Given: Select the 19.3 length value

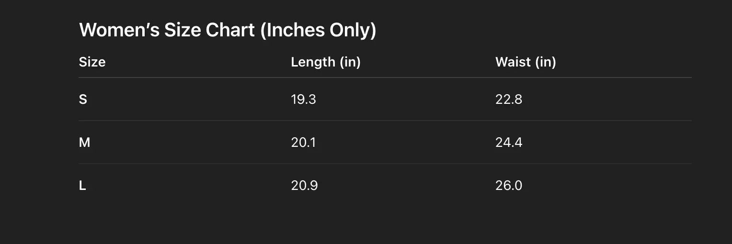Looking at the screenshot, I should (x=303, y=100).
